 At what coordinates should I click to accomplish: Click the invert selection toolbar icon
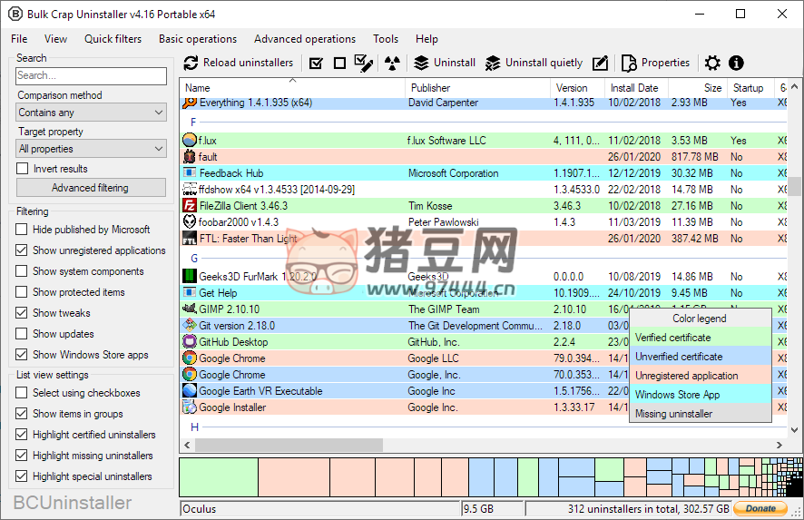pyautogui.click(x=364, y=64)
